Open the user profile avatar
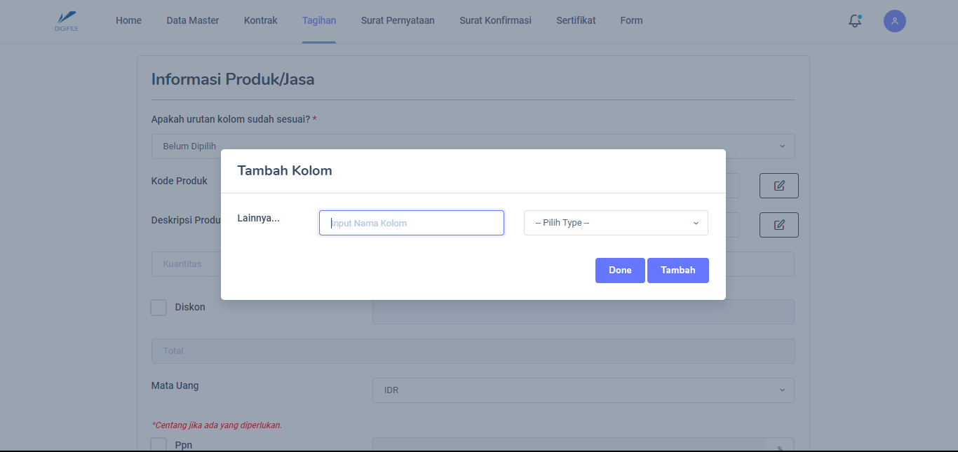 point(894,21)
